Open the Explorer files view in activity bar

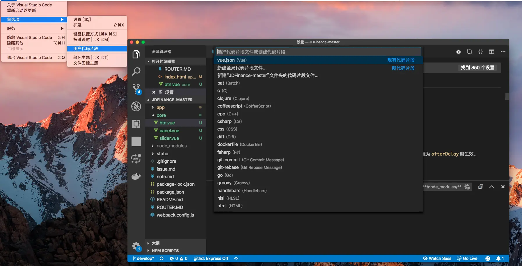(x=136, y=54)
